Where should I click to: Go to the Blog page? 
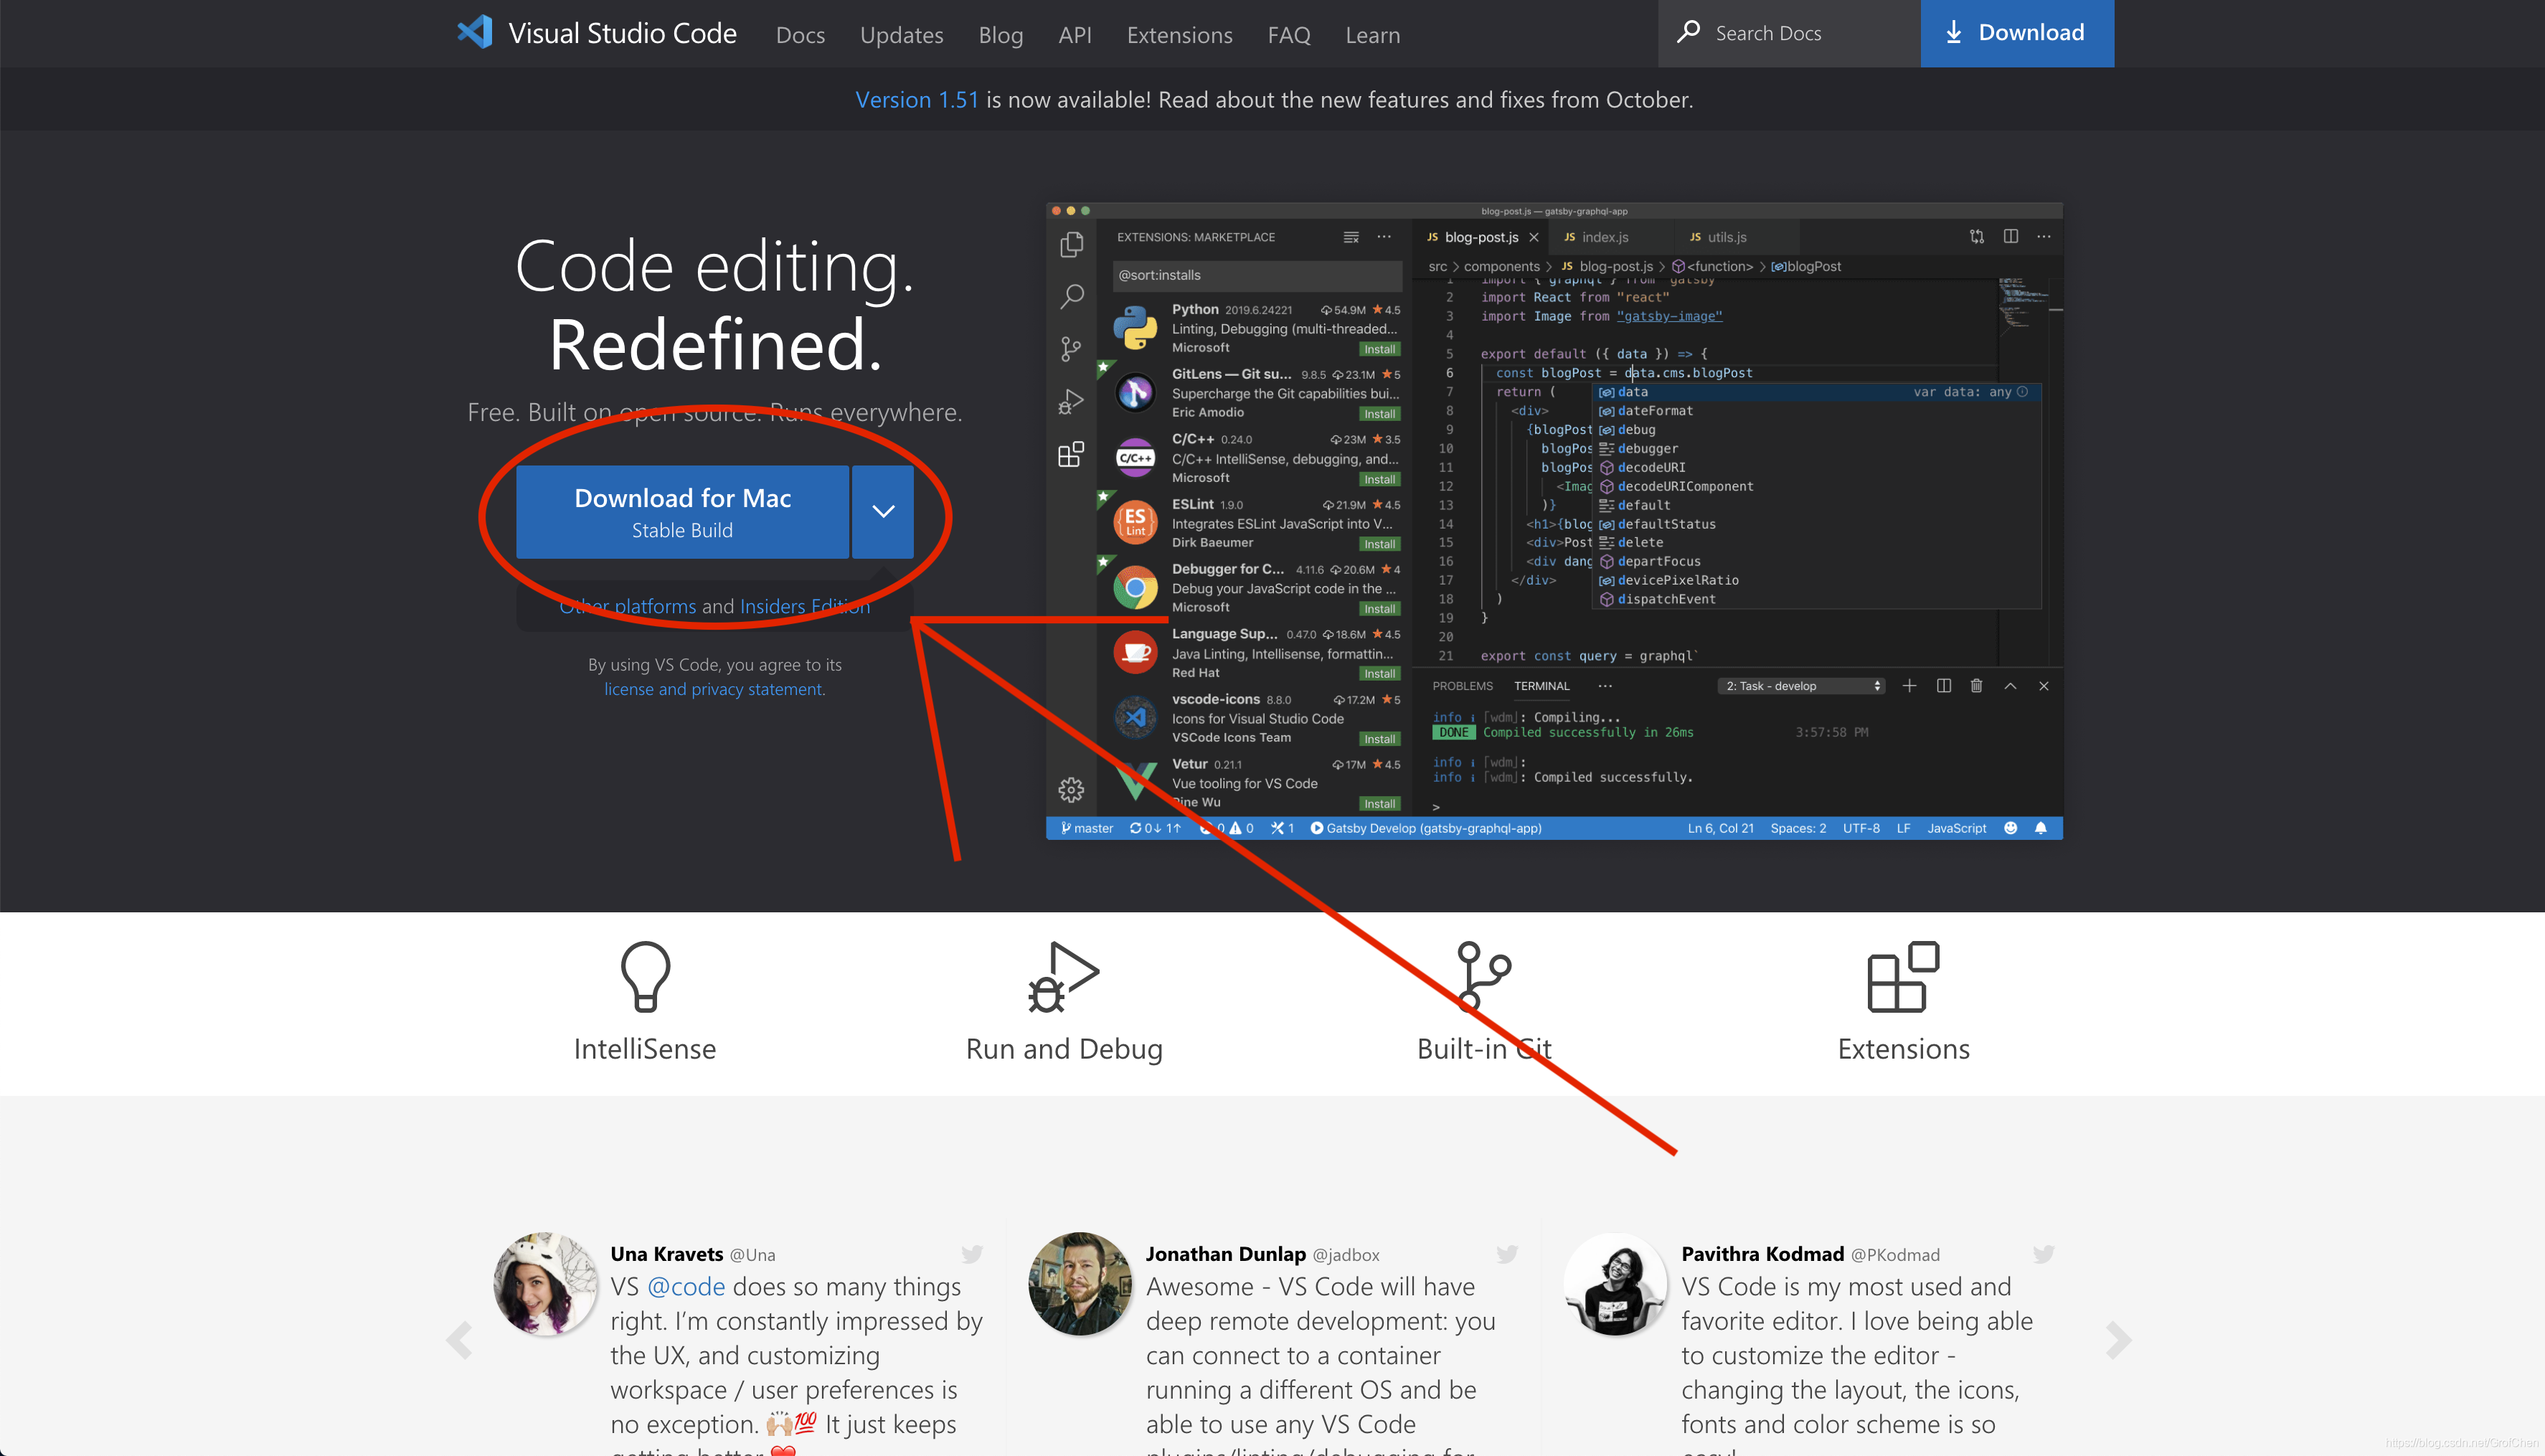(x=1000, y=35)
